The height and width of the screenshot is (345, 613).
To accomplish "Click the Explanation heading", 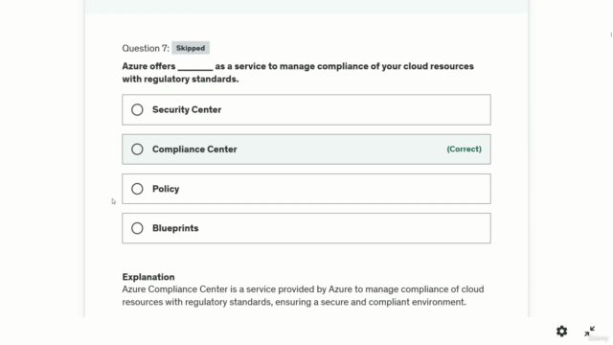I will coord(148,277).
